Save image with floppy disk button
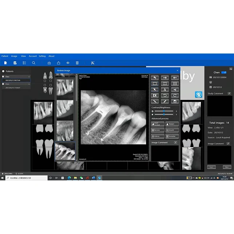This screenshot has width=234, height=234. 175,101
